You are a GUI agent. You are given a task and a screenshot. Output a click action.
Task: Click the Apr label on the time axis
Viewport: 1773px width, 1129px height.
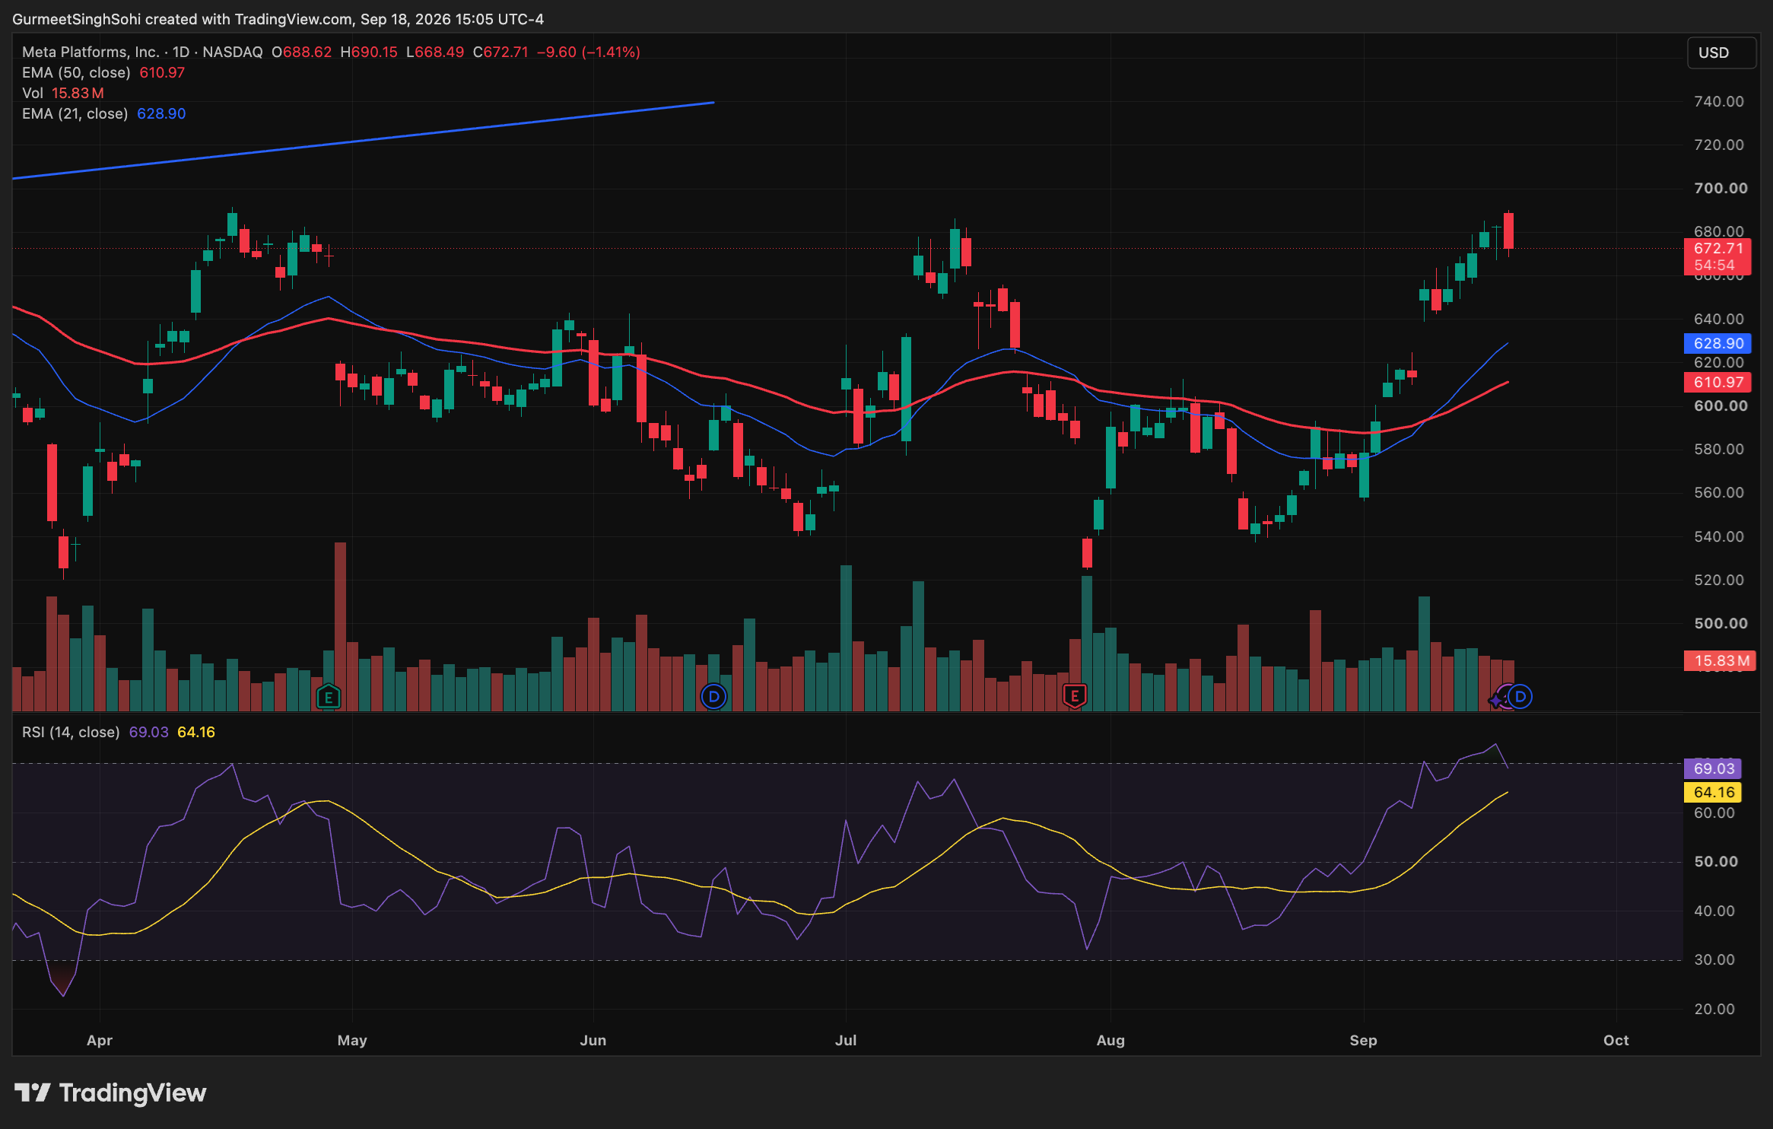click(100, 1040)
